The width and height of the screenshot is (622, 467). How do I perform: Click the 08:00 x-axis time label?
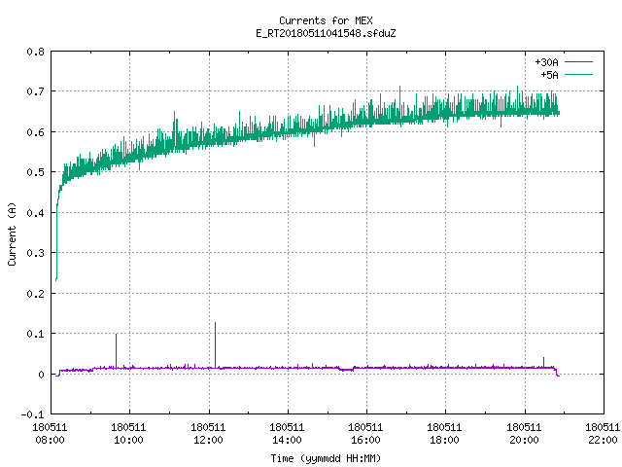coord(50,440)
